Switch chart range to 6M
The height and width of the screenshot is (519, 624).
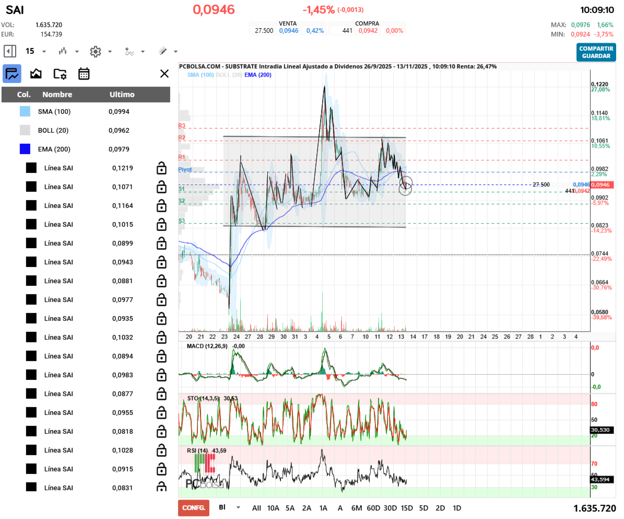coord(357,508)
